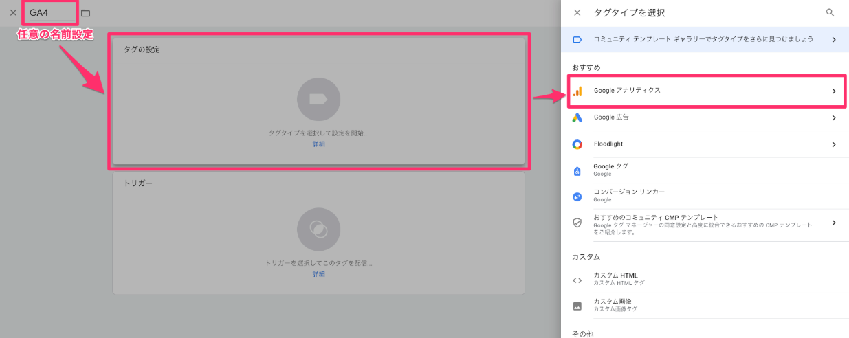Open community template gallery banner

(705, 40)
